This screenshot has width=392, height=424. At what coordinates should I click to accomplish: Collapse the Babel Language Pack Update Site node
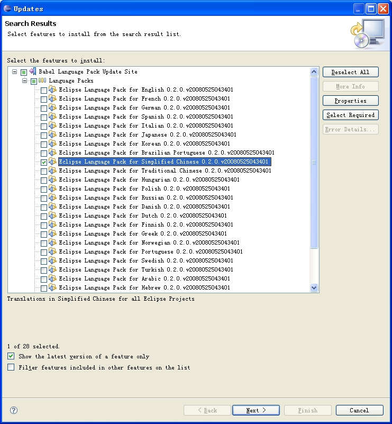click(x=15, y=71)
